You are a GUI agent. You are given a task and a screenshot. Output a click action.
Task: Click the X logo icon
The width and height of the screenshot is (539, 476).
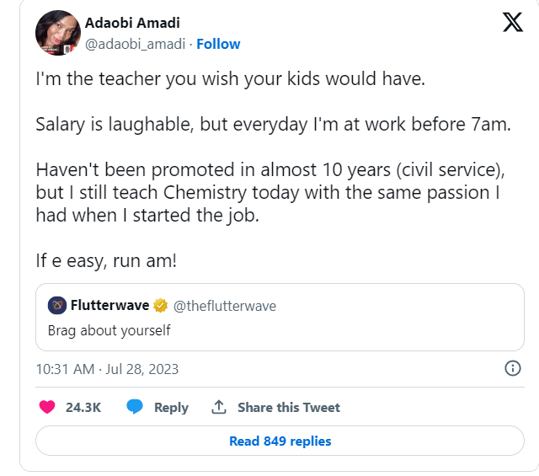[x=512, y=22]
